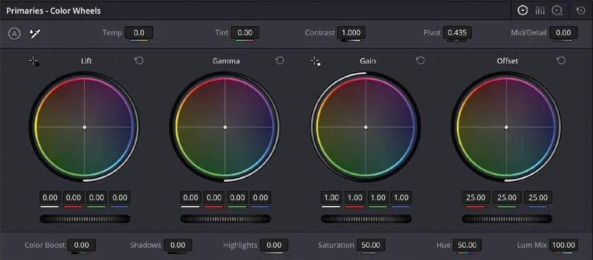Click the Offset color wheel center point

click(506, 127)
